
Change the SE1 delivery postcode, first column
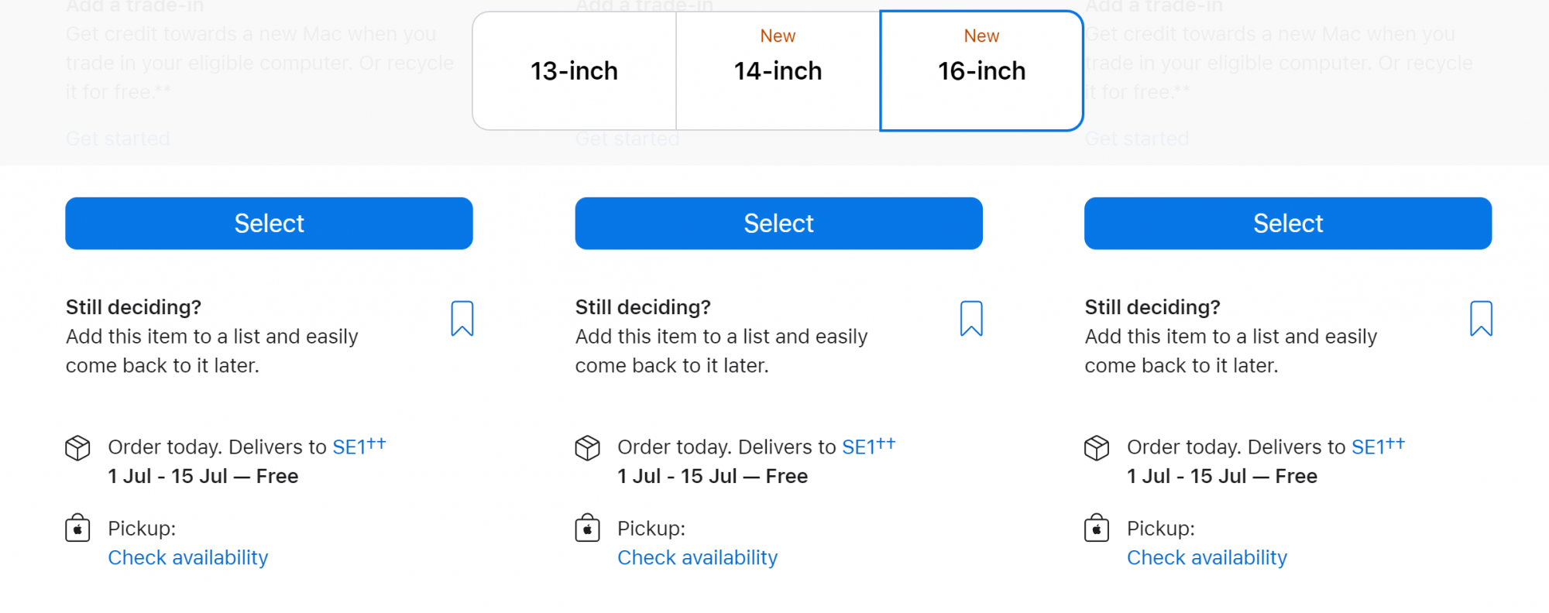pos(349,447)
